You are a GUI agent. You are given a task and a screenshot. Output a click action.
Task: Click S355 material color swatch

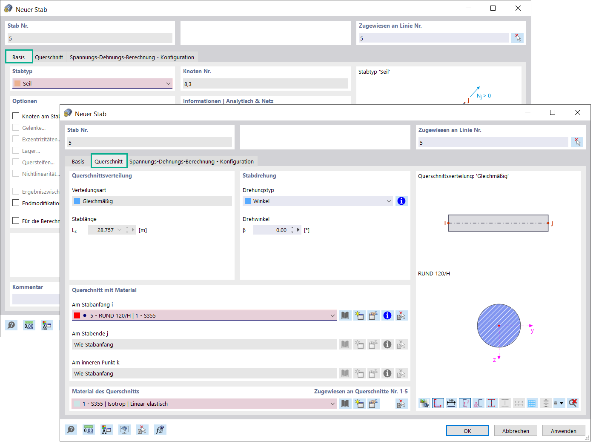coord(77,404)
